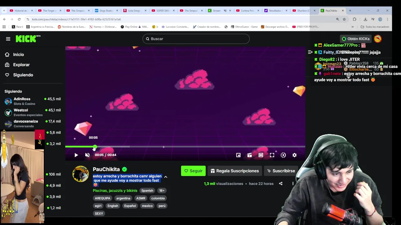Open Chrome profile avatar

pos(380,19)
